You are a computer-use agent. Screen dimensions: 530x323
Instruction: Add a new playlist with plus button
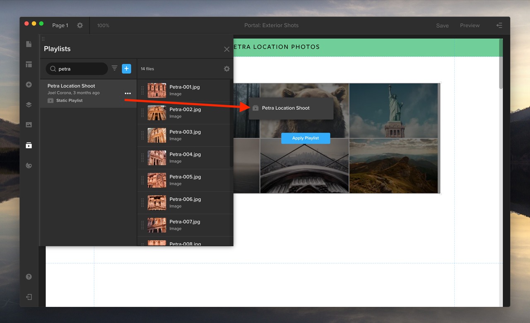tap(126, 69)
